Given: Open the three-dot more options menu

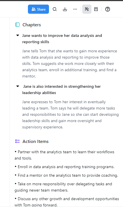Looking at the screenshot, I should point(75,9).
